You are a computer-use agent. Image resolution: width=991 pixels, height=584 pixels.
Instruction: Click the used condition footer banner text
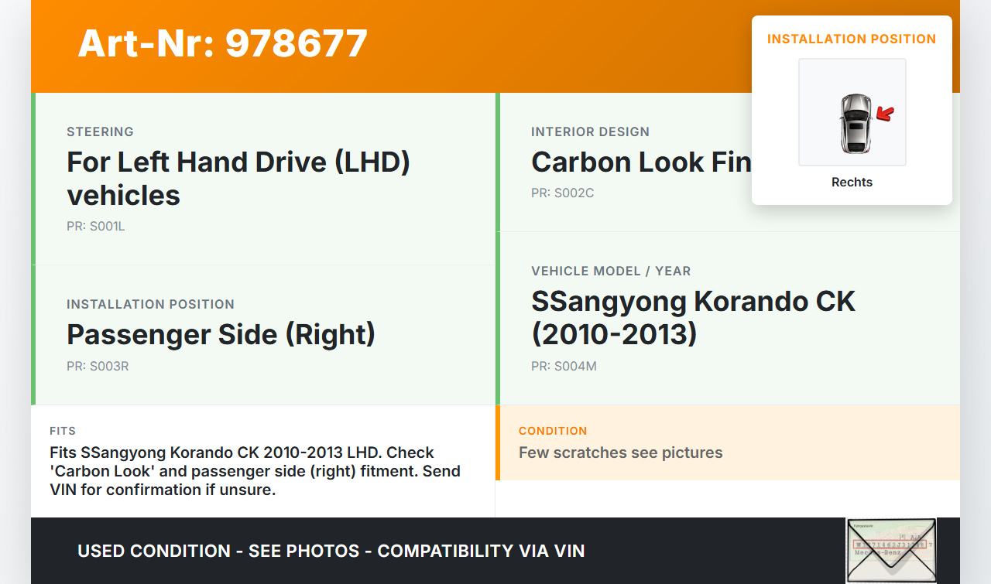tap(331, 551)
